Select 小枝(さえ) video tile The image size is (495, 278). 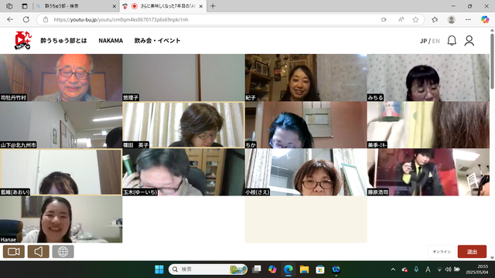[306, 172]
